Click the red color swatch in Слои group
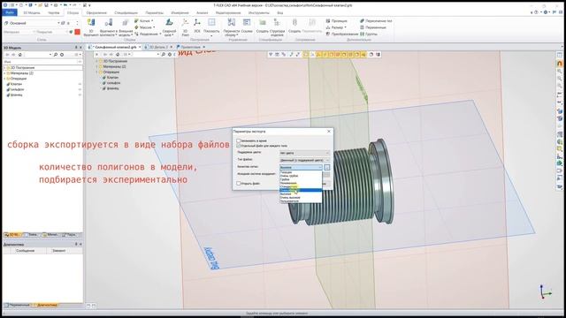Viewport: 566px width, 318px height. 77,32
